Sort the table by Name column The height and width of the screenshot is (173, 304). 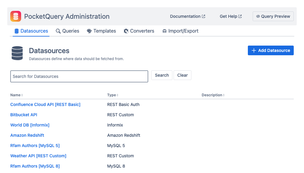[17, 95]
